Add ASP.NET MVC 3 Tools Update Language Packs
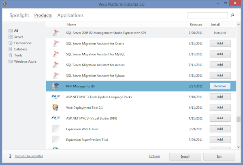This screenshot has width=243, height=165. point(220,97)
